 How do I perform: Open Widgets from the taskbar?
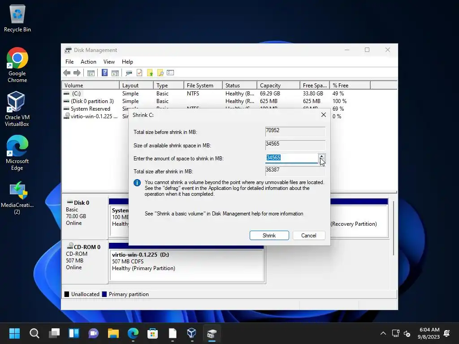(x=74, y=333)
